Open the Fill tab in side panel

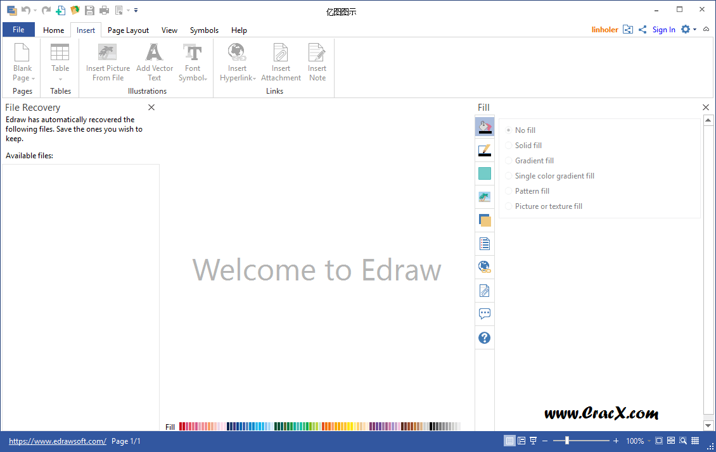[x=485, y=127]
